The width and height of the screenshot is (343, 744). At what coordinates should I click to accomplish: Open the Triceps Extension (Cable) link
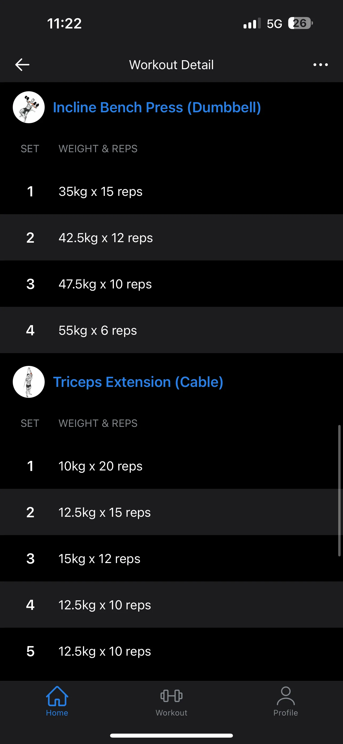click(x=138, y=382)
